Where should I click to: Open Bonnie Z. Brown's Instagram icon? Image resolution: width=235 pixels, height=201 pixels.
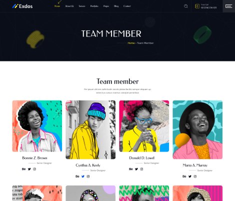(x=34, y=169)
